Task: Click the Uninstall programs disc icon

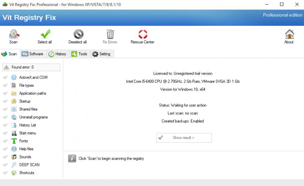Action: click(14, 117)
